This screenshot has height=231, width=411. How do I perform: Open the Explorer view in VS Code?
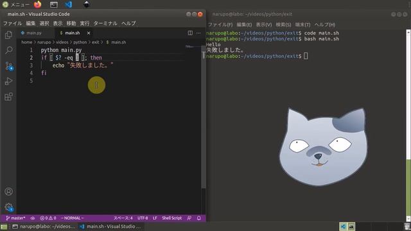pos(8,35)
